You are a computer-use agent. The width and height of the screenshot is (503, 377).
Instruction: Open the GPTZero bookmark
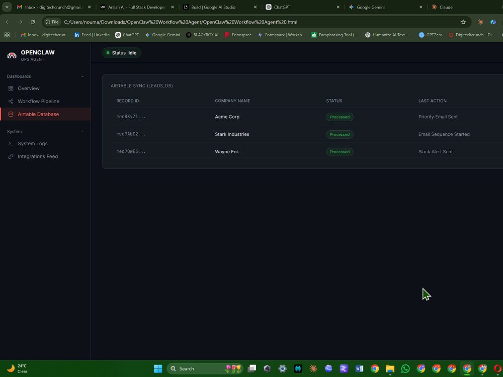click(x=431, y=35)
